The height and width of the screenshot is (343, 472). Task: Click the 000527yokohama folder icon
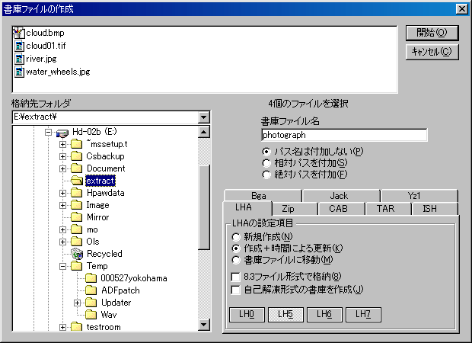coord(91,278)
